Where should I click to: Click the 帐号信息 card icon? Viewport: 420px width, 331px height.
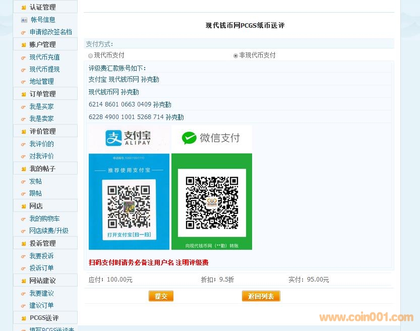pyautogui.click(x=24, y=20)
